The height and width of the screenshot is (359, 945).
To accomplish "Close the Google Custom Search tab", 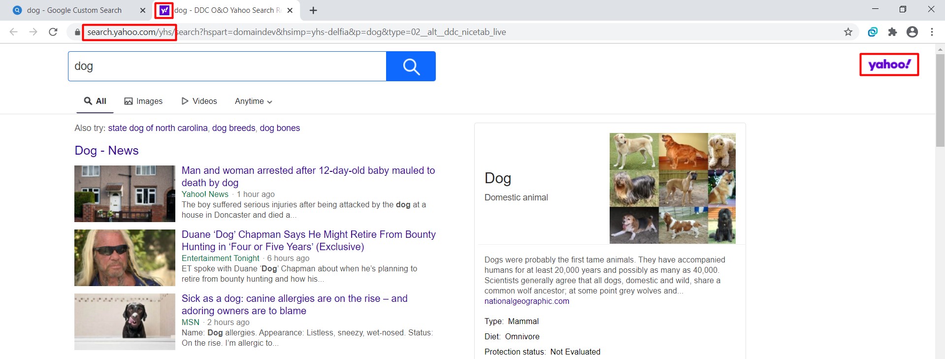I will 143,10.
